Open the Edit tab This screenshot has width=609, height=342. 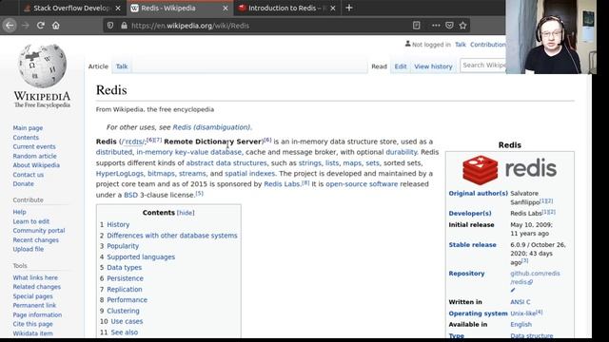click(401, 66)
